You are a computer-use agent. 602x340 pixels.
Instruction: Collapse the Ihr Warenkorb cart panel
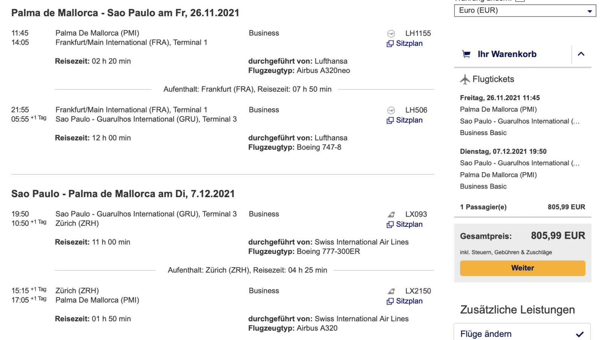[x=581, y=54]
